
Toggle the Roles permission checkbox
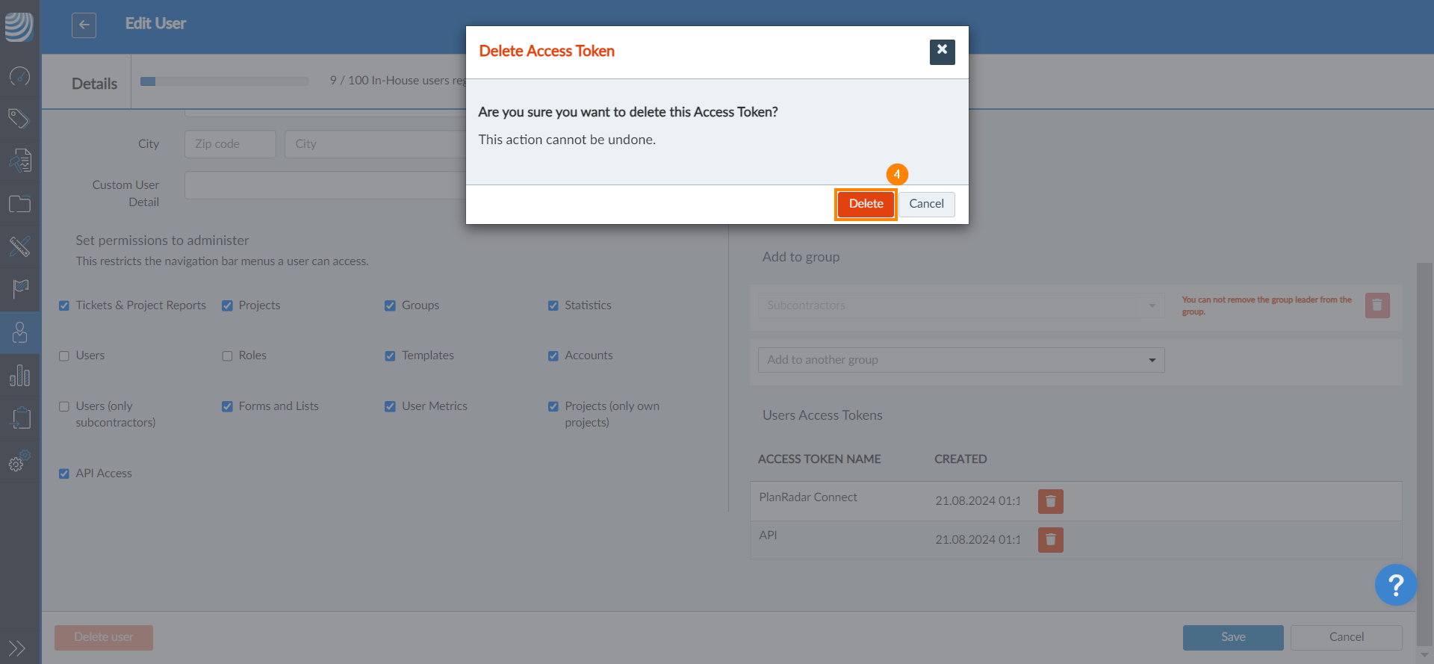(227, 356)
